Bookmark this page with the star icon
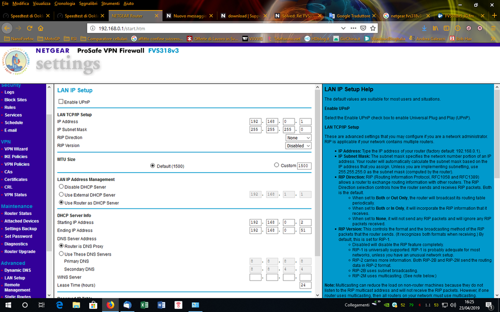 [373, 28]
